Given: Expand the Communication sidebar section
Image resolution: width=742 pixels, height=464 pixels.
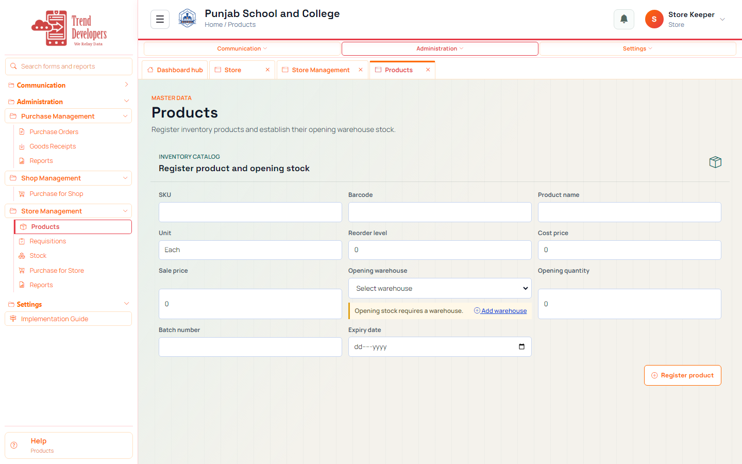Looking at the screenshot, I should (x=126, y=85).
